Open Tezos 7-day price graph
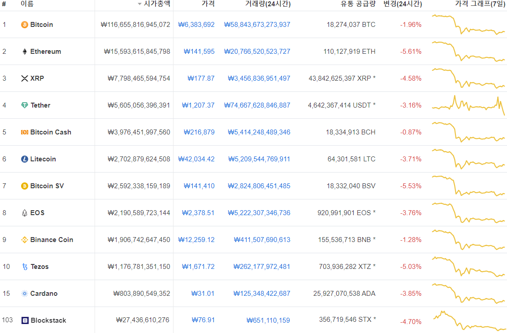This screenshot has height=333, width=507. (x=468, y=267)
